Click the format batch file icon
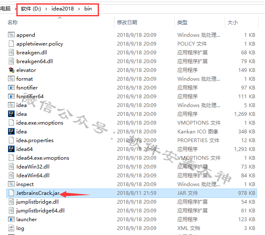The height and width of the screenshot is (235, 265). tap(11, 79)
